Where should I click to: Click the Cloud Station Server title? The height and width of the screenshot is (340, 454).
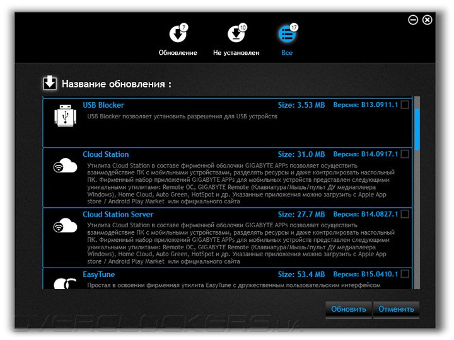pyautogui.click(x=118, y=214)
